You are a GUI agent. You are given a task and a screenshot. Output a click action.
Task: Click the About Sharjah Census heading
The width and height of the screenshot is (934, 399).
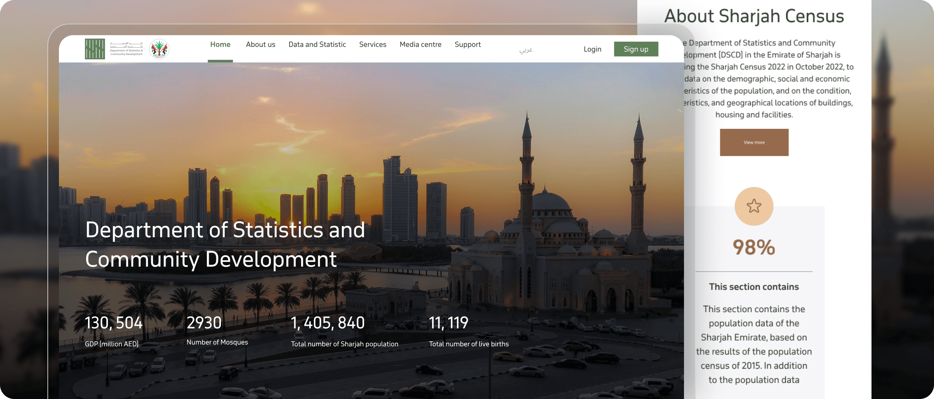(x=754, y=16)
